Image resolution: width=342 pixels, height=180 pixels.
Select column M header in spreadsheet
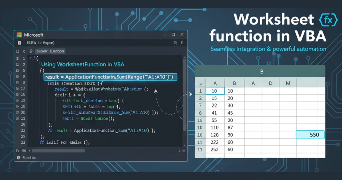288,83
